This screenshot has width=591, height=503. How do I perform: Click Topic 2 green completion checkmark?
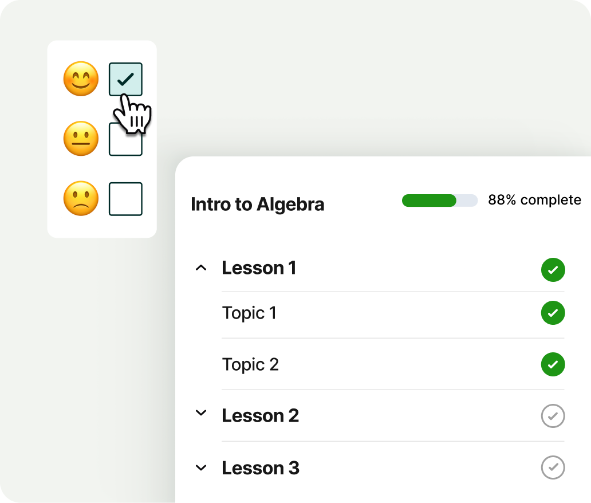(553, 364)
